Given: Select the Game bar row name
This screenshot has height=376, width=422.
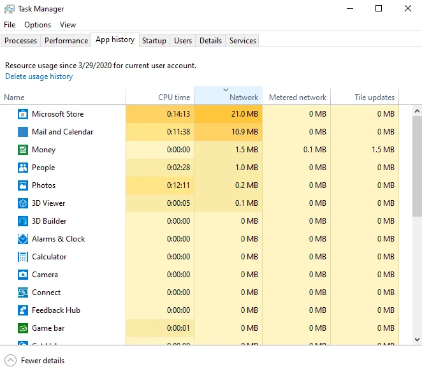Looking at the screenshot, I should pyautogui.click(x=48, y=328).
